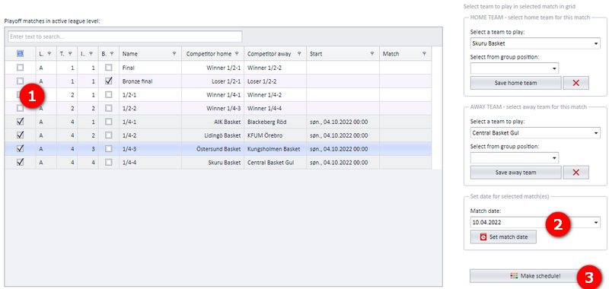Click 'Blackeberg Röd' away competitor cell

(x=276, y=122)
